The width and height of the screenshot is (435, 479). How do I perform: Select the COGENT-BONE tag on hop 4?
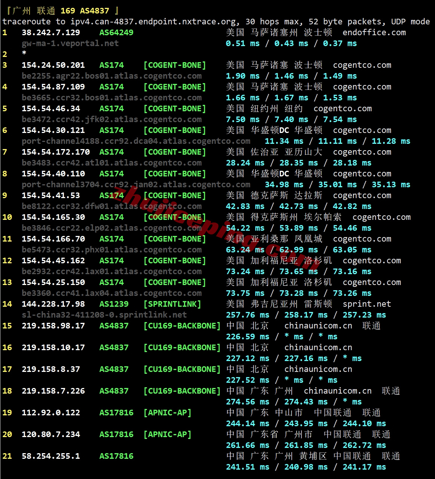pos(174,87)
